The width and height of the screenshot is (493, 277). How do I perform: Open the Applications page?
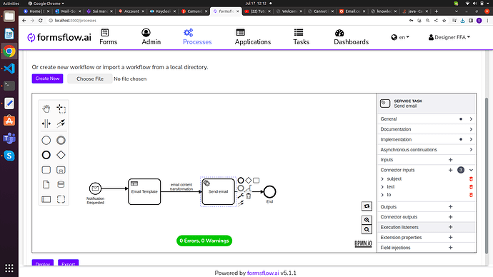(253, 37)
